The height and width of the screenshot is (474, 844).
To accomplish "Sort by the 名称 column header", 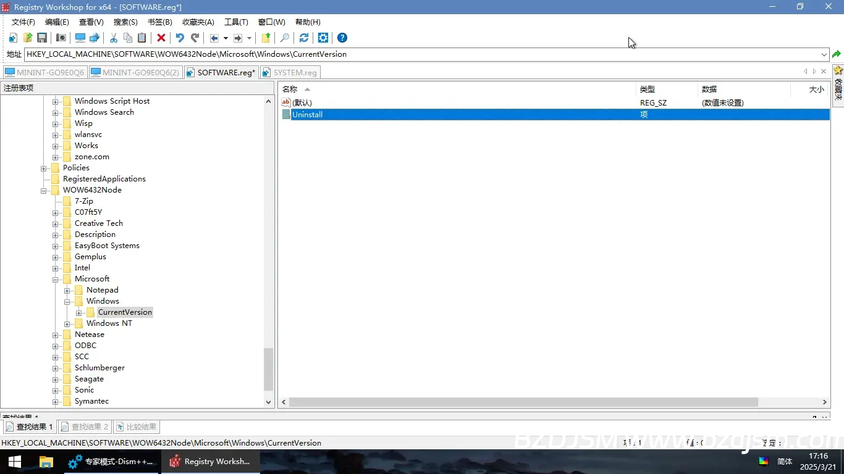I will click(x=457, y=89).
